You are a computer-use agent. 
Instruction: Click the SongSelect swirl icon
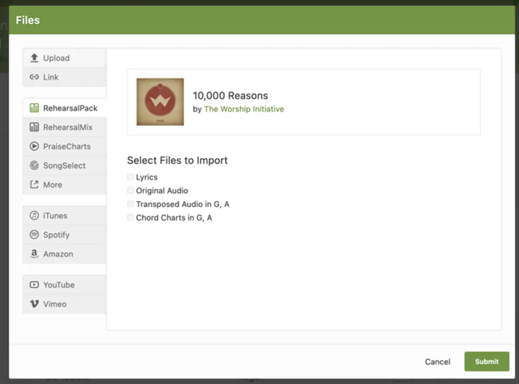tap(34, 165)
